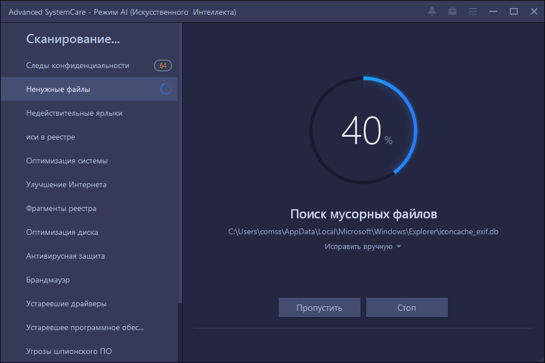
Task: Click the 64 counter badge on Следы конфиденциальности
Action: [x=162, y=65]
